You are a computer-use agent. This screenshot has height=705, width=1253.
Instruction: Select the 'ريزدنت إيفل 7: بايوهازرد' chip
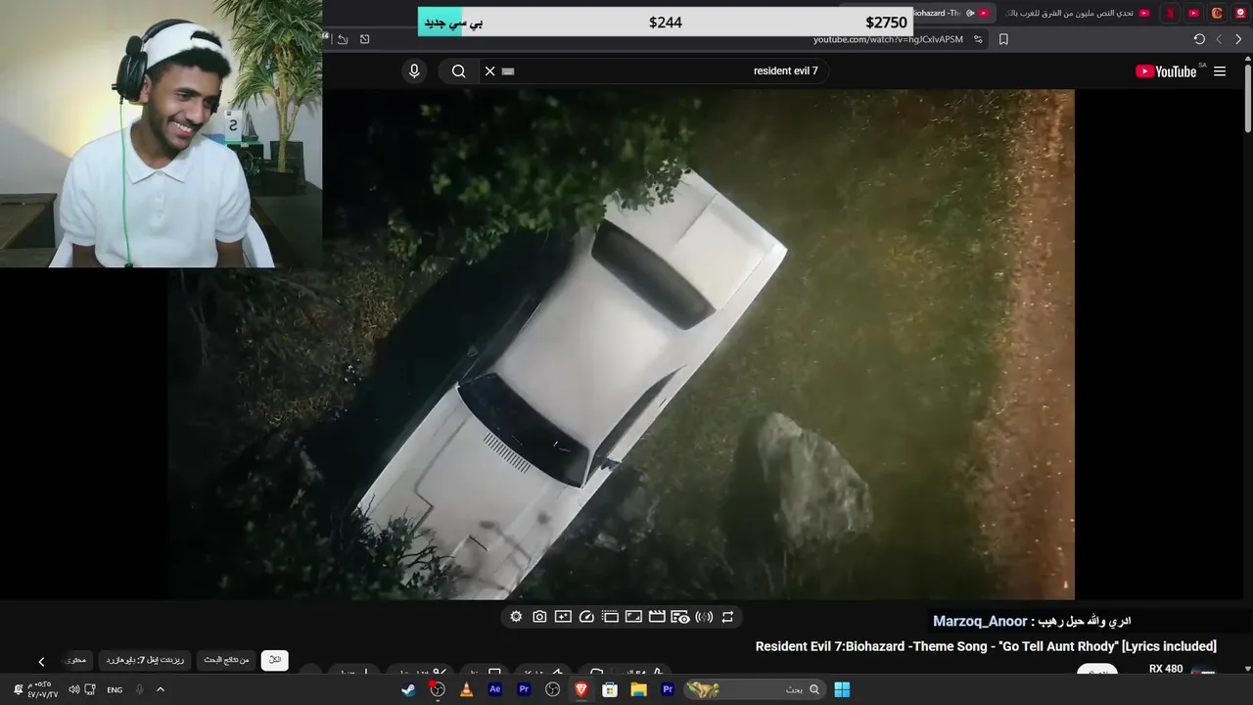pyautogui.click(x=145, y=660)
